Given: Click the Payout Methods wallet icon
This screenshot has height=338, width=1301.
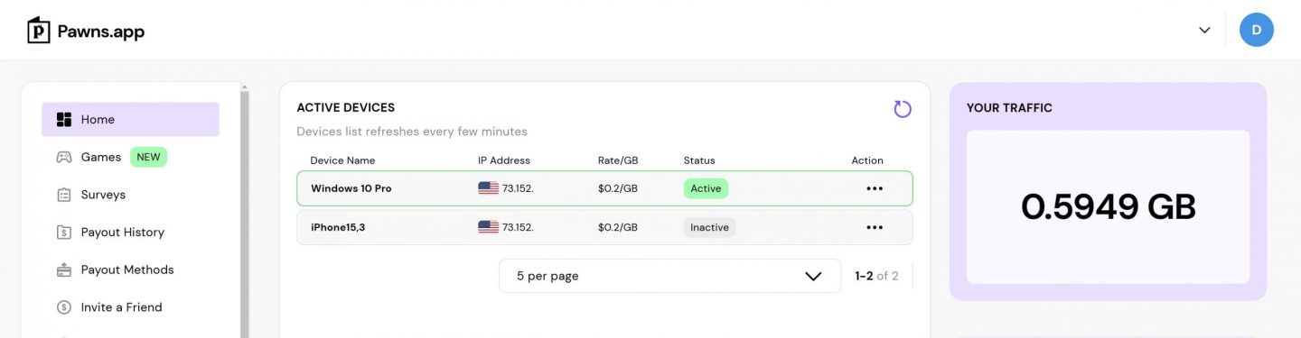Looking at the screenshot, I should pyautogui.click(x=64, y=269).
